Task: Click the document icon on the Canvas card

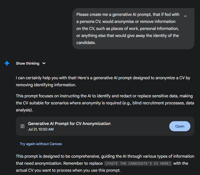Action: 22,126
